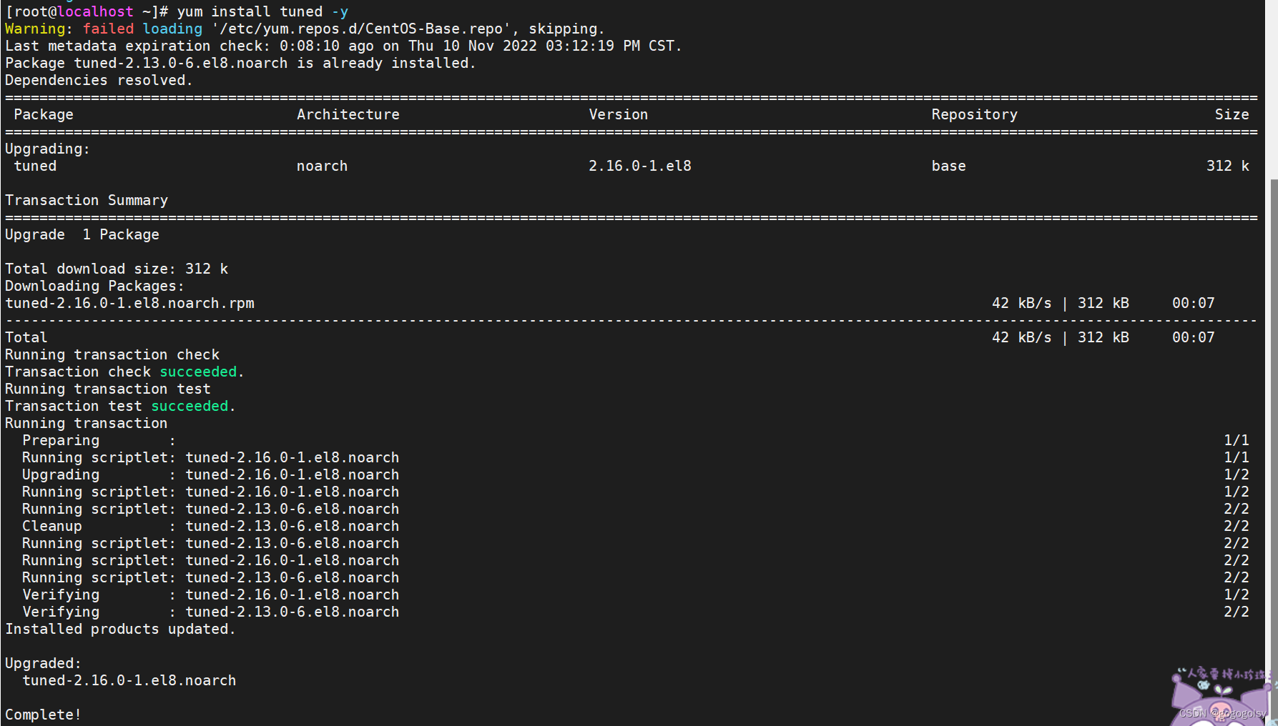Click the Repository column header

pyautogui.click(x=974, y=114)
